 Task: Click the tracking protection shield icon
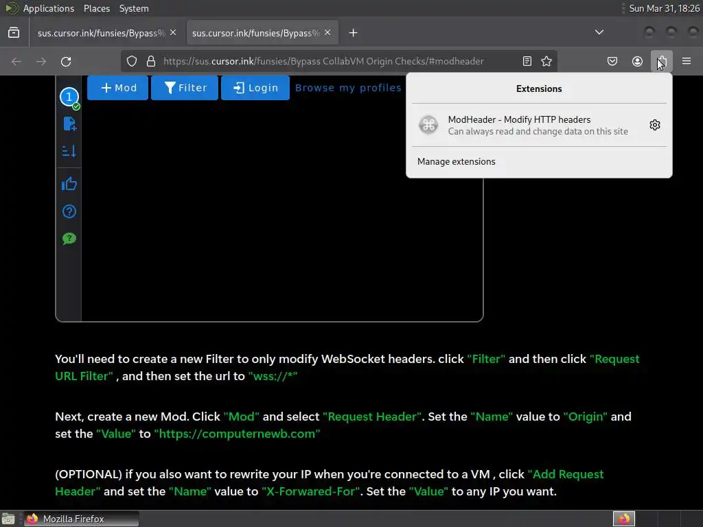131,61
